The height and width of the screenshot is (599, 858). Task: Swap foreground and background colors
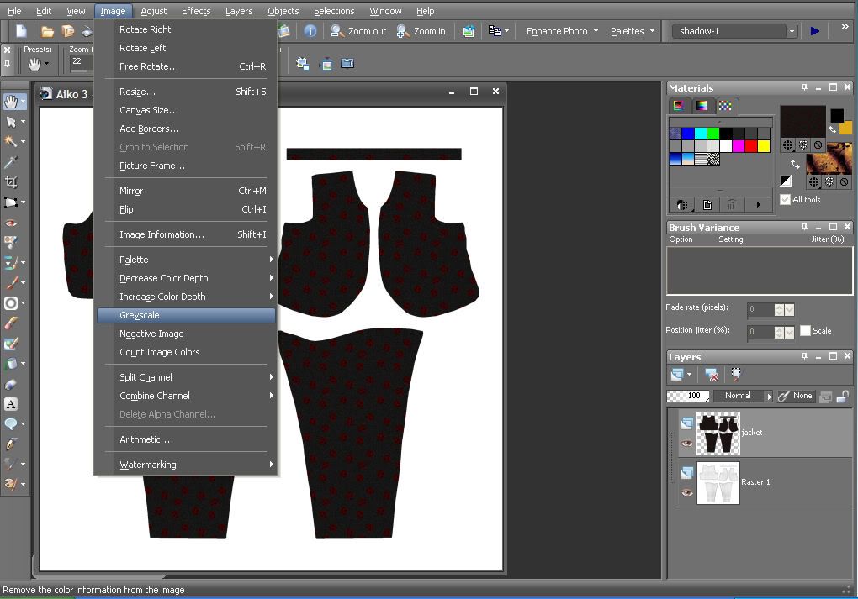(833, 129)
